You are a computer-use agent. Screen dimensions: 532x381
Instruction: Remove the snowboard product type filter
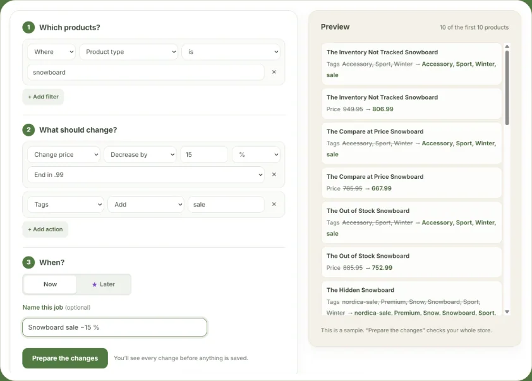tap(274, 72)
